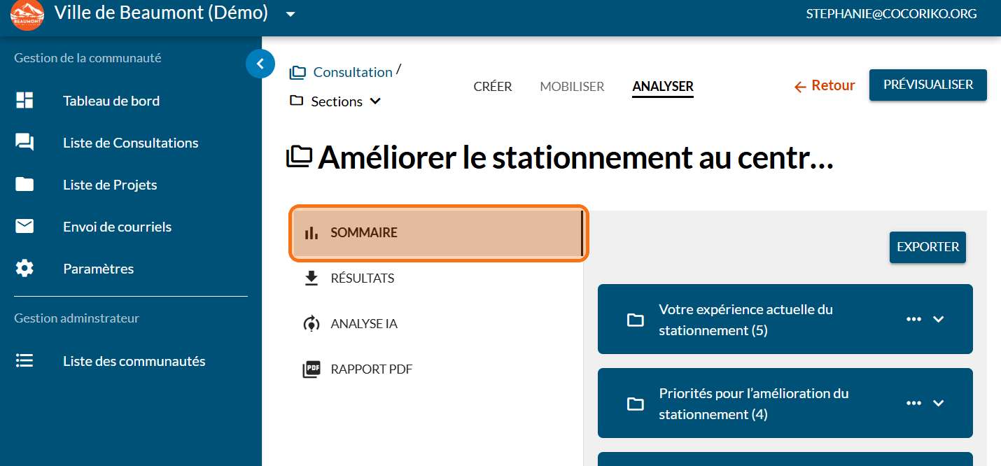Open the Sections dropdown
The image size is (1001, 466).
[375, 101]
